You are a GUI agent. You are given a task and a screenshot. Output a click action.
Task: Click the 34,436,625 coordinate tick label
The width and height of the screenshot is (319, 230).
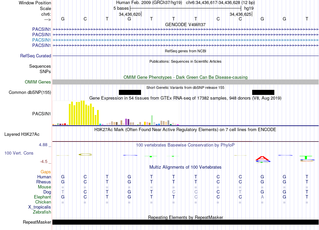click(240, 14)
